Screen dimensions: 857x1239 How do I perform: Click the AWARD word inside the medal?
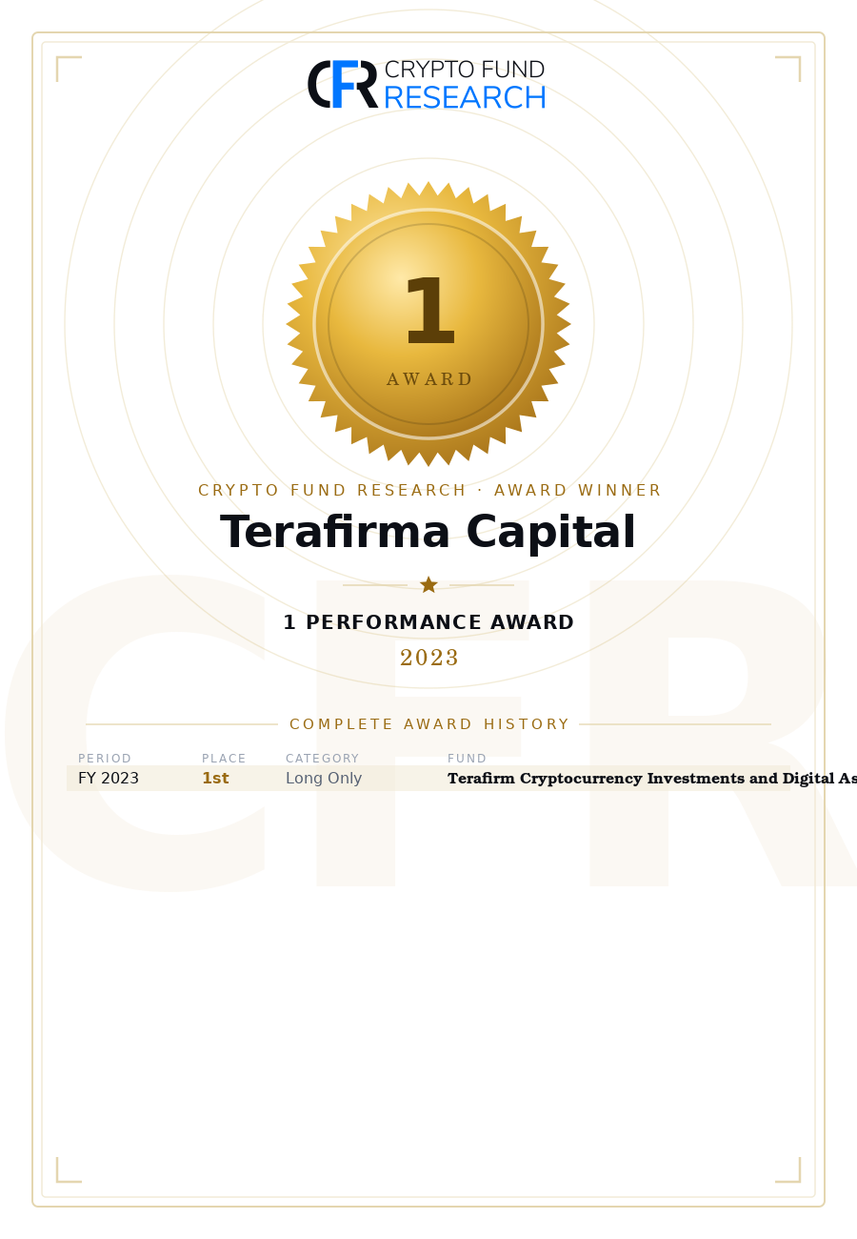(428, 379)
